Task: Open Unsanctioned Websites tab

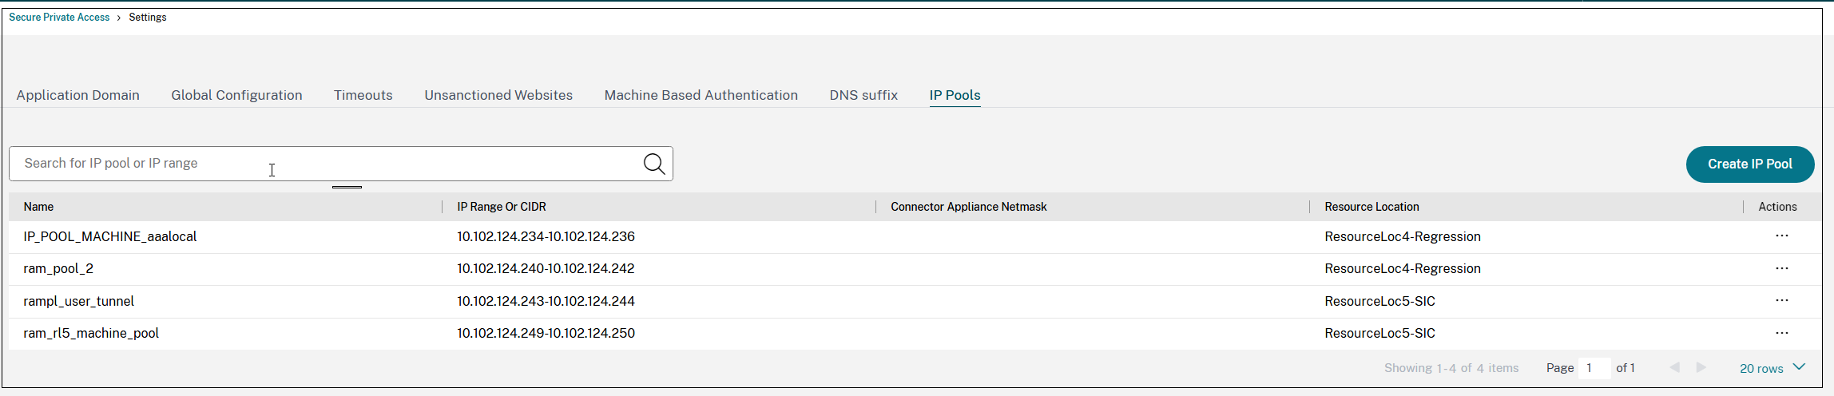Action: click(x=498, y=95)
